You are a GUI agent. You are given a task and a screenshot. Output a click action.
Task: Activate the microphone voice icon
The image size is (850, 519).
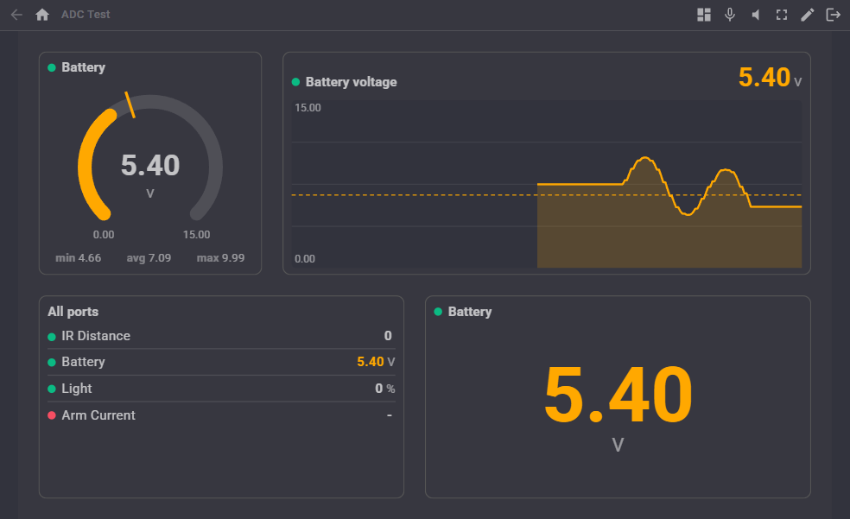(730, 15)
